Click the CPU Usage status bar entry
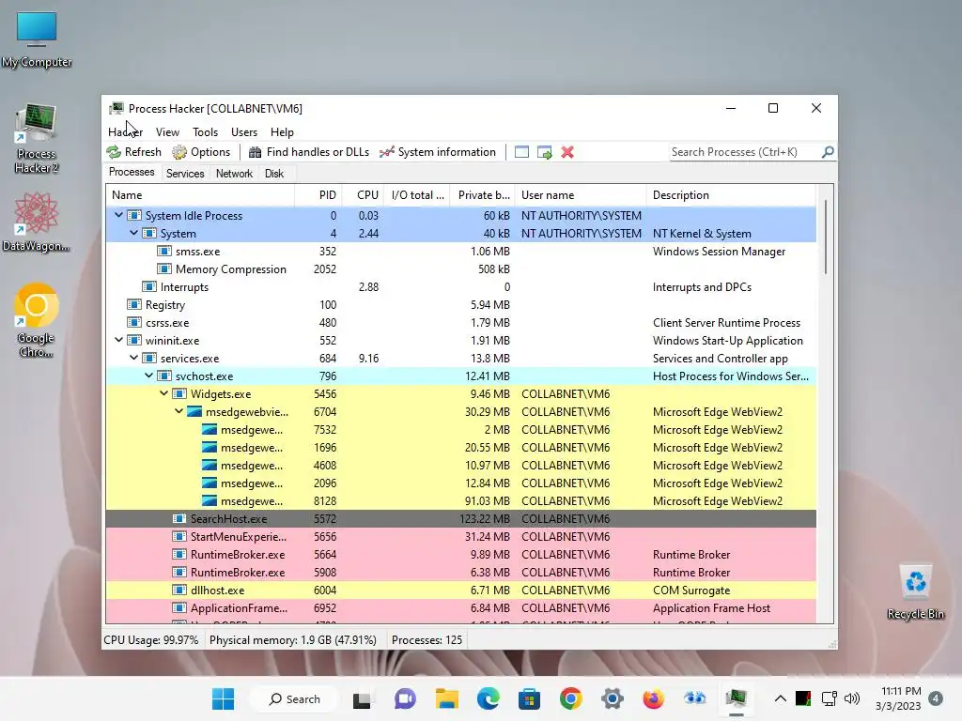Screen dimensions: 962x721 pos(151,640)
